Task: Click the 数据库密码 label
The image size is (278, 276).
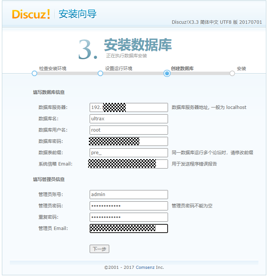Action: [51, 141]
